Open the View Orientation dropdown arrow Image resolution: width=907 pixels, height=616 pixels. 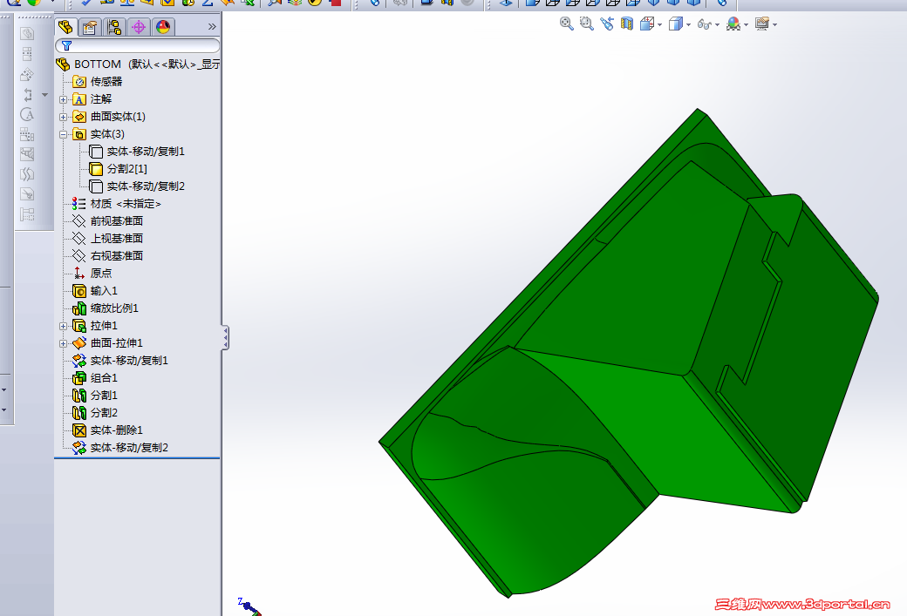tap(659, 25)
